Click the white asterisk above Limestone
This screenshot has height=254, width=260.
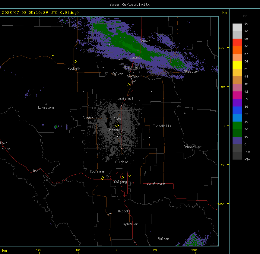tap(46, 104)
